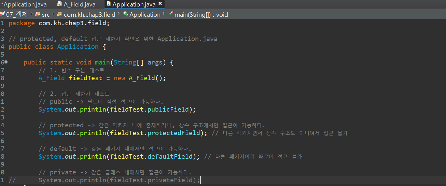
Task: Click the Application.java comment on line 3
Action: tap(187, 39)
